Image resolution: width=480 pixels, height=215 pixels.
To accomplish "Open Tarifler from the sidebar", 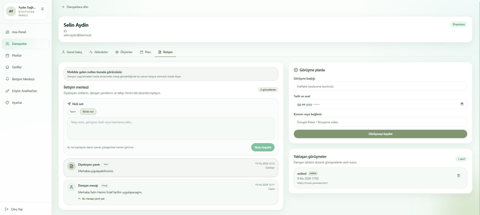I will pyautogui.click(x=17, y=67).
